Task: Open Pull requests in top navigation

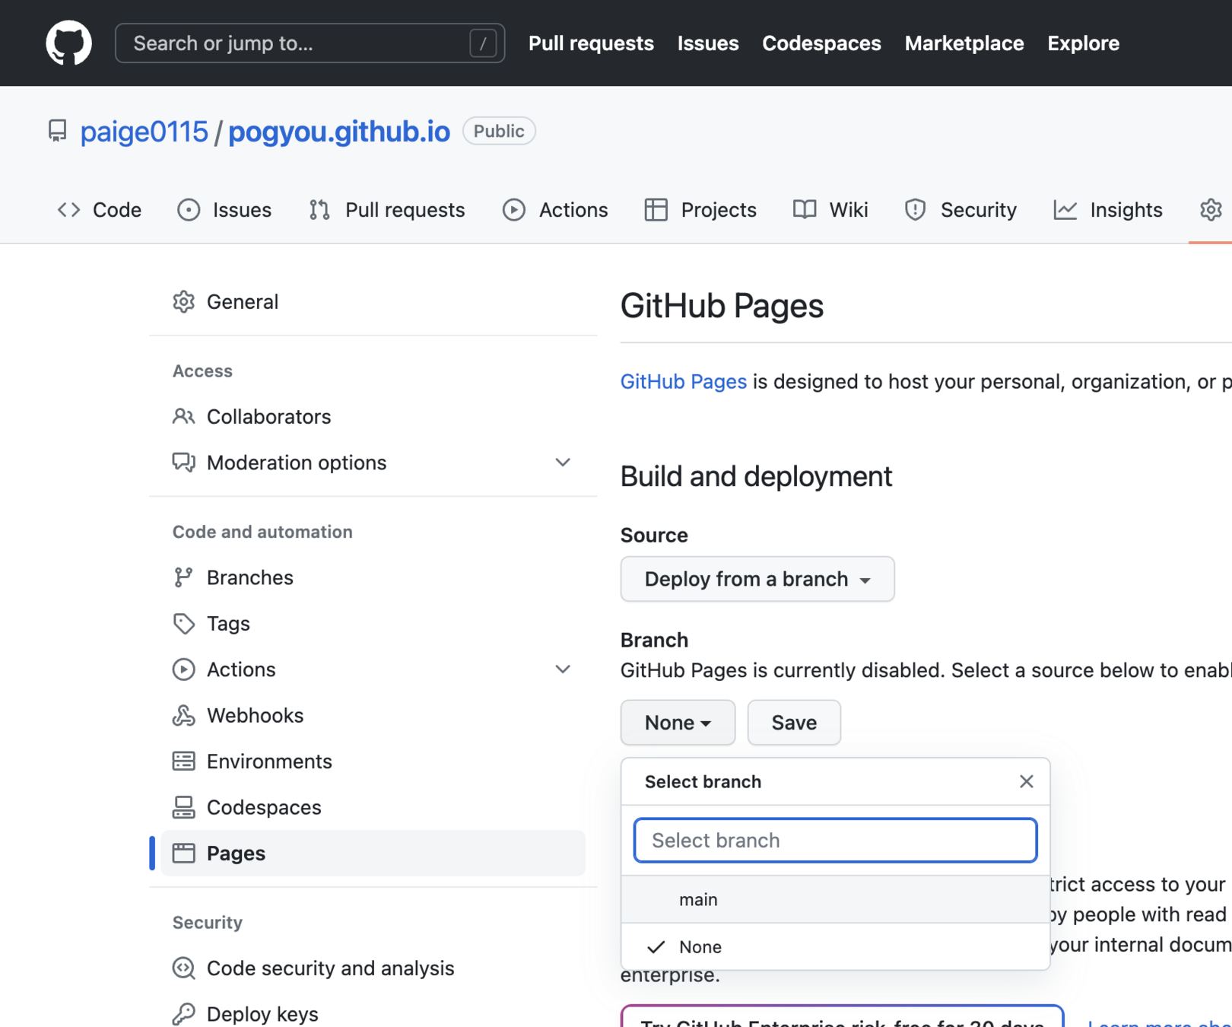Action: coord(591,43)
